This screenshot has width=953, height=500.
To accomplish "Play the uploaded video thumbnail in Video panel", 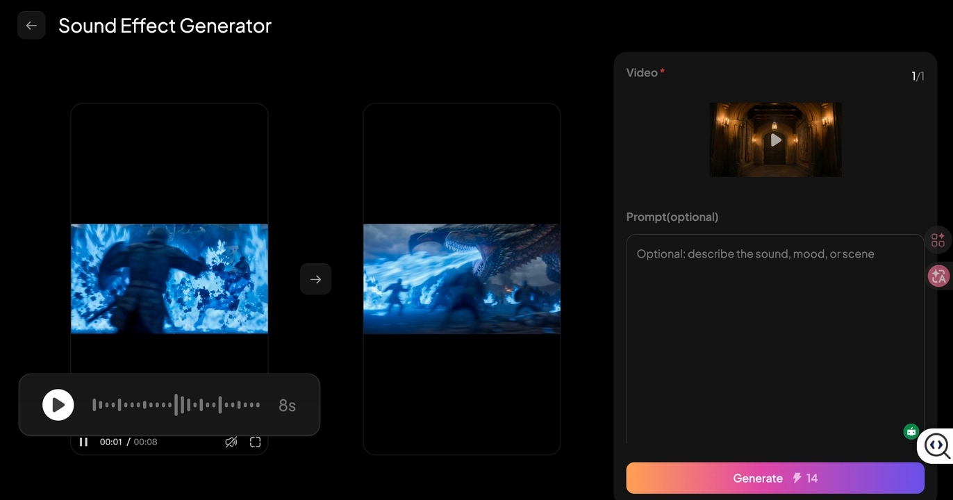I will [775, 140].
